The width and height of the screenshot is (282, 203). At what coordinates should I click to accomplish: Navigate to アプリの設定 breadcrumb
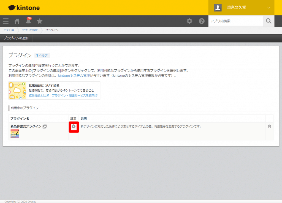29,30
